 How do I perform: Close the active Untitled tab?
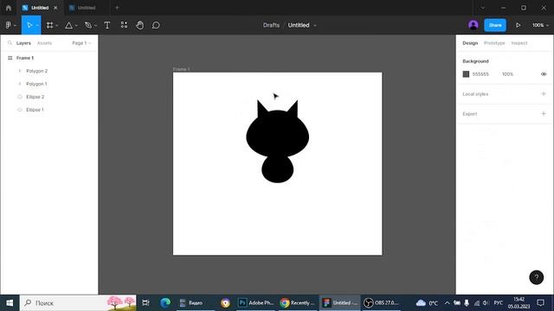[55, 8]
